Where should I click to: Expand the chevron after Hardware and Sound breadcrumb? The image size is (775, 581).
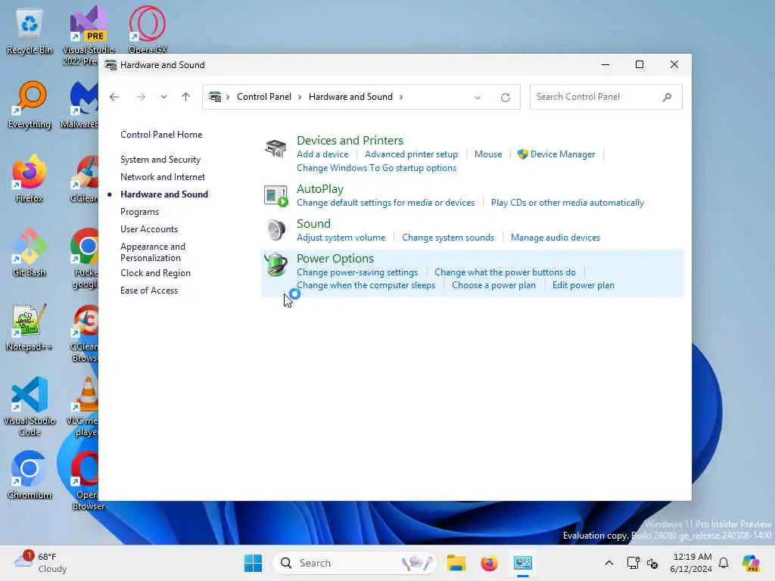pos(401,97)
